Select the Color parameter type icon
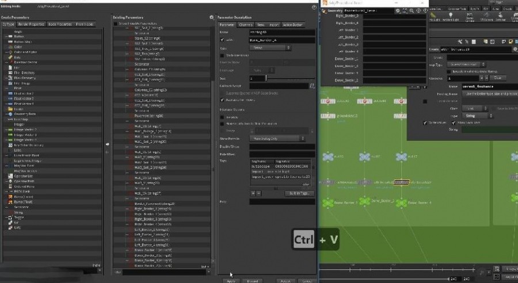518x283 pixels. click(x=10, y=47)
